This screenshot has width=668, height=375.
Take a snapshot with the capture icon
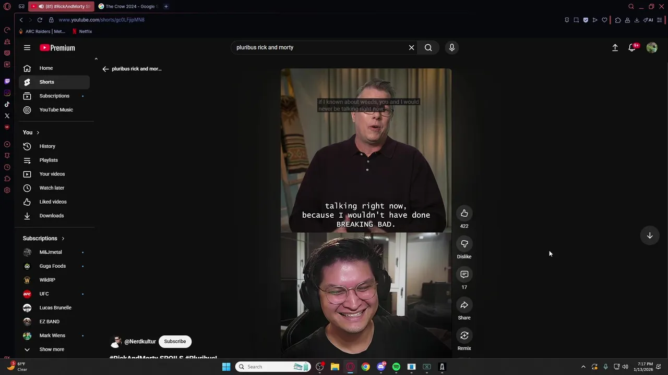point(576,20)
